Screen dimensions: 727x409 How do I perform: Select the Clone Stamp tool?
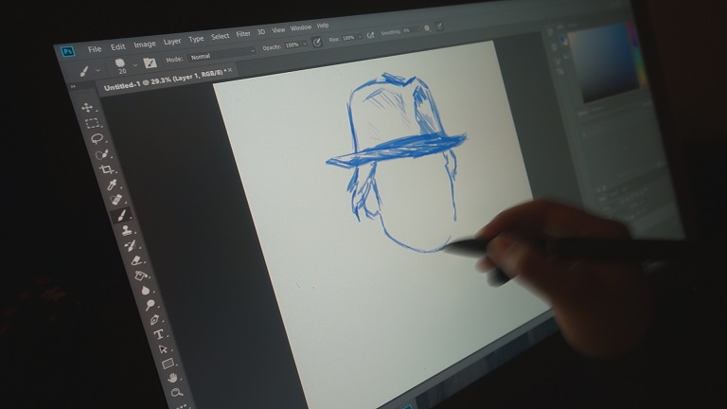click(126, 230)
